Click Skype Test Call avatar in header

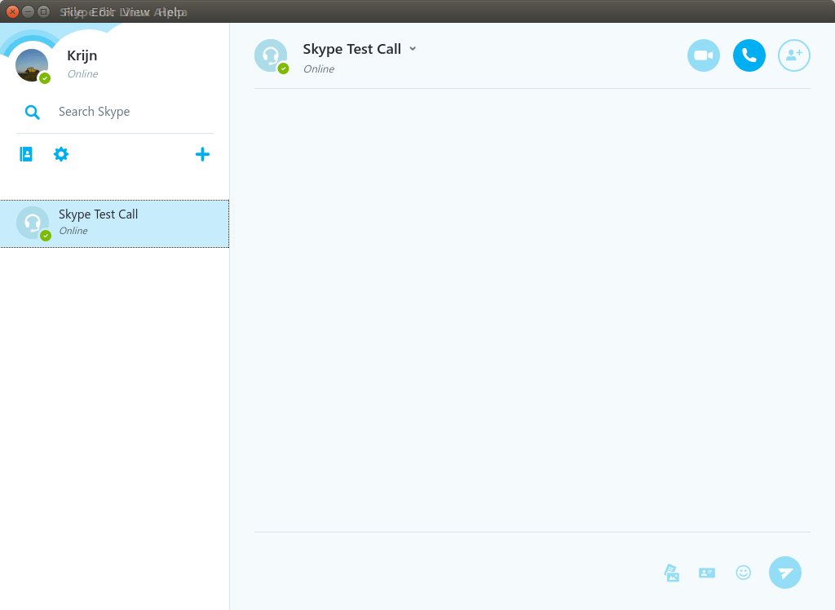tap(271, 55)
